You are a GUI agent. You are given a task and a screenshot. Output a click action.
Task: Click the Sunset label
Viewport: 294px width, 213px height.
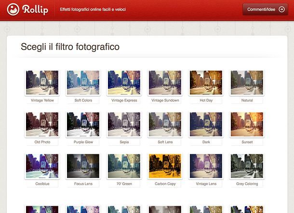(247, 142)
